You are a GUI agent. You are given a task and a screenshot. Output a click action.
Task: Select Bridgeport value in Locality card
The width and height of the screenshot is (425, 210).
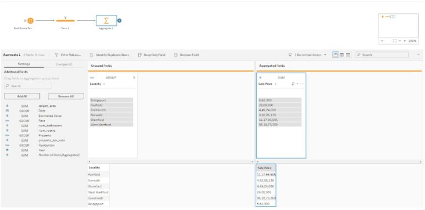(112, 100)
